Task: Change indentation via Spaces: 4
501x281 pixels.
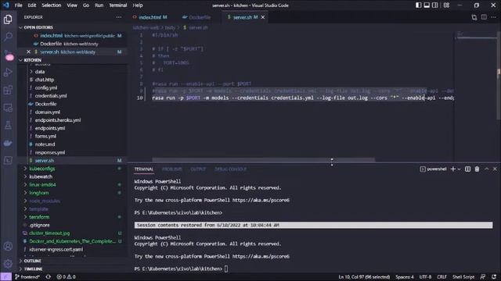Action: (405, 277)
